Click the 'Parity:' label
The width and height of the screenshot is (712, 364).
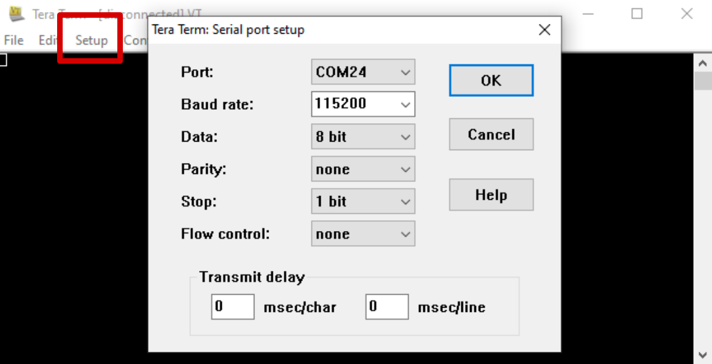point(203,169)
